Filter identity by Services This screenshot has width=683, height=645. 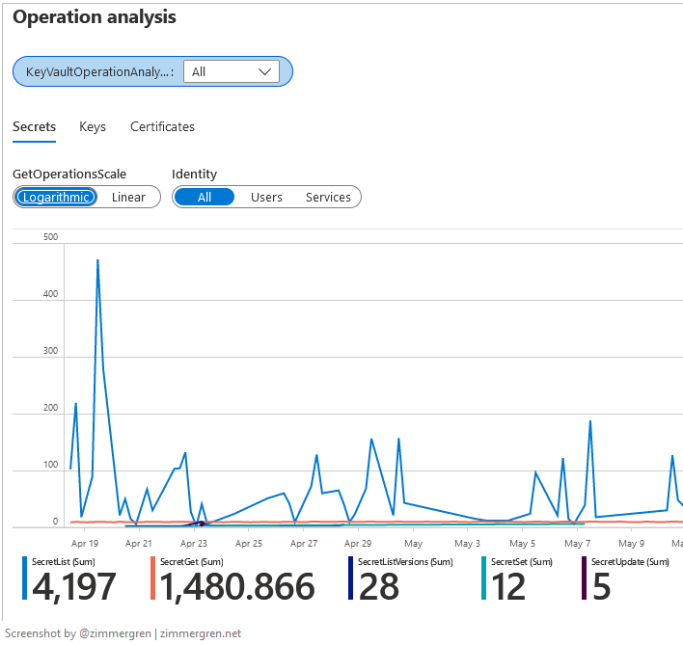[328, 197]
